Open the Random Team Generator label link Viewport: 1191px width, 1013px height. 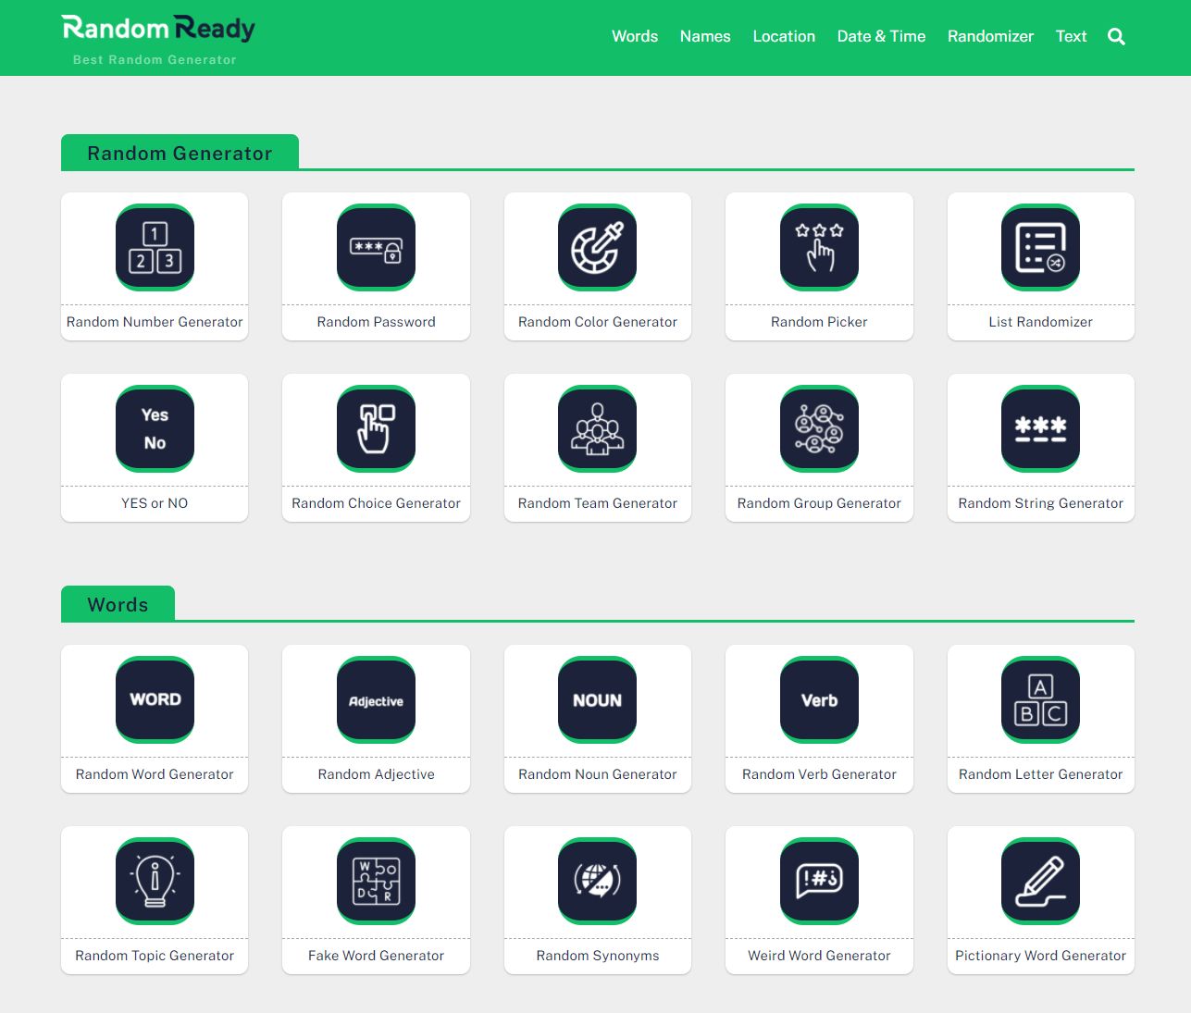coord(598,503)
